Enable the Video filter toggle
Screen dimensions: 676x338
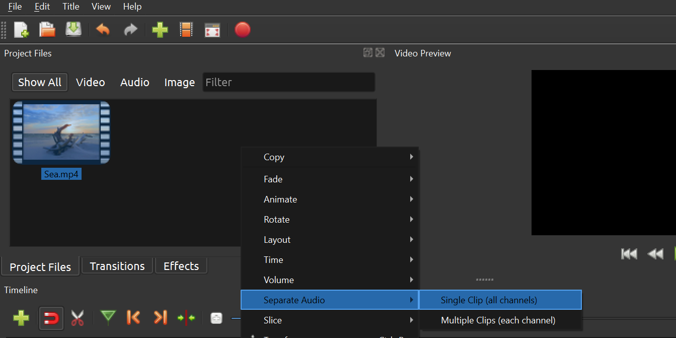coord(90,83)
